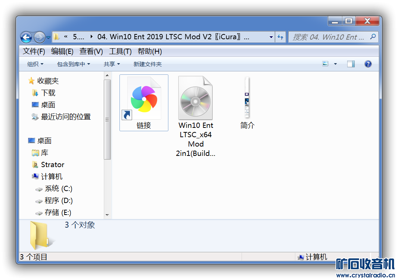Open the recent pages dropdown arrow

(48, 38)
